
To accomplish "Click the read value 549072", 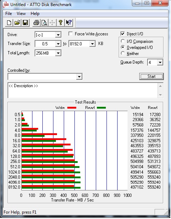I will [x=154, y=167].
